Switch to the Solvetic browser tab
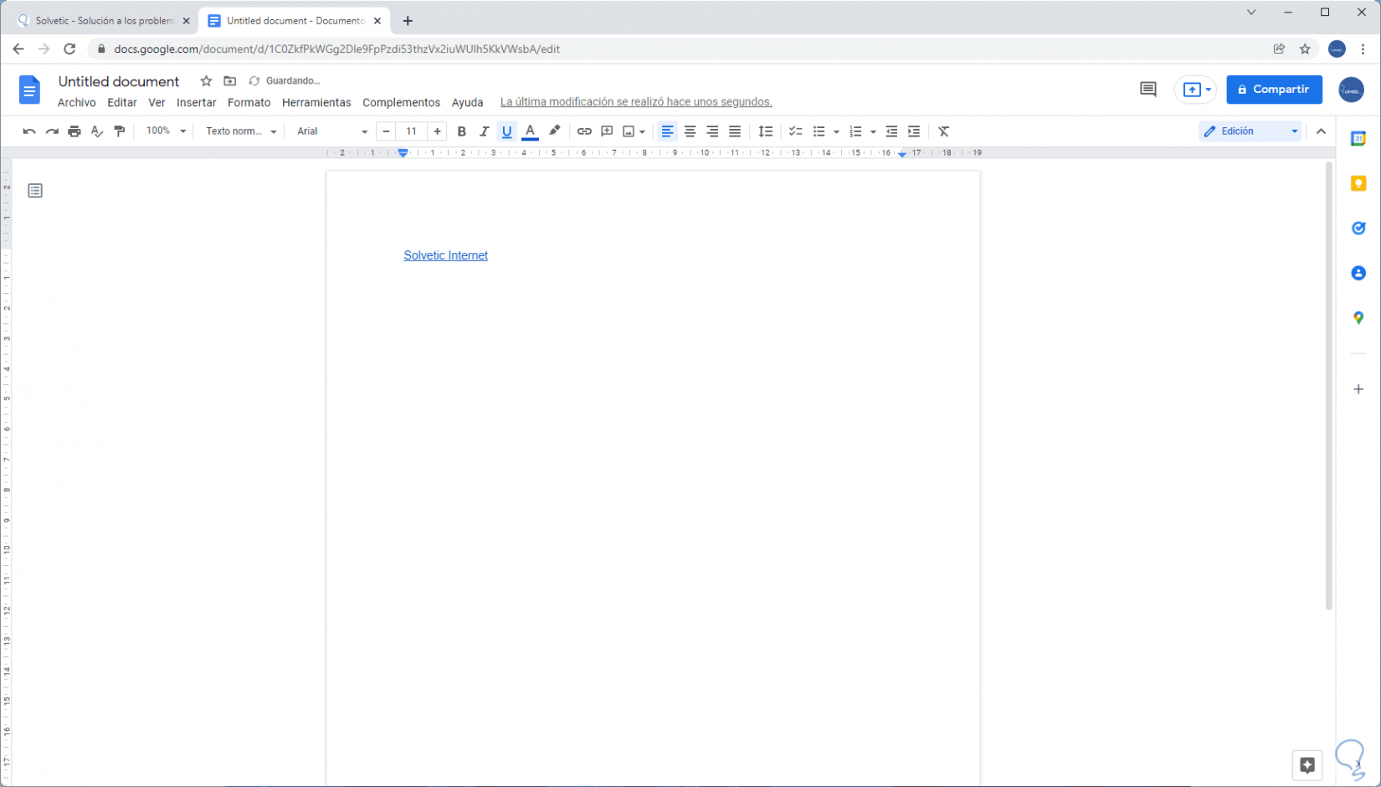1381x787 pixels. click(104, 21)
